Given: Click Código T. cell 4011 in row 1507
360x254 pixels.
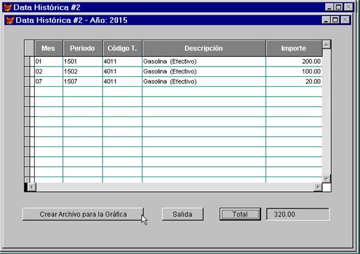Looking at the screenshot, I should click(x=122, y=82).
